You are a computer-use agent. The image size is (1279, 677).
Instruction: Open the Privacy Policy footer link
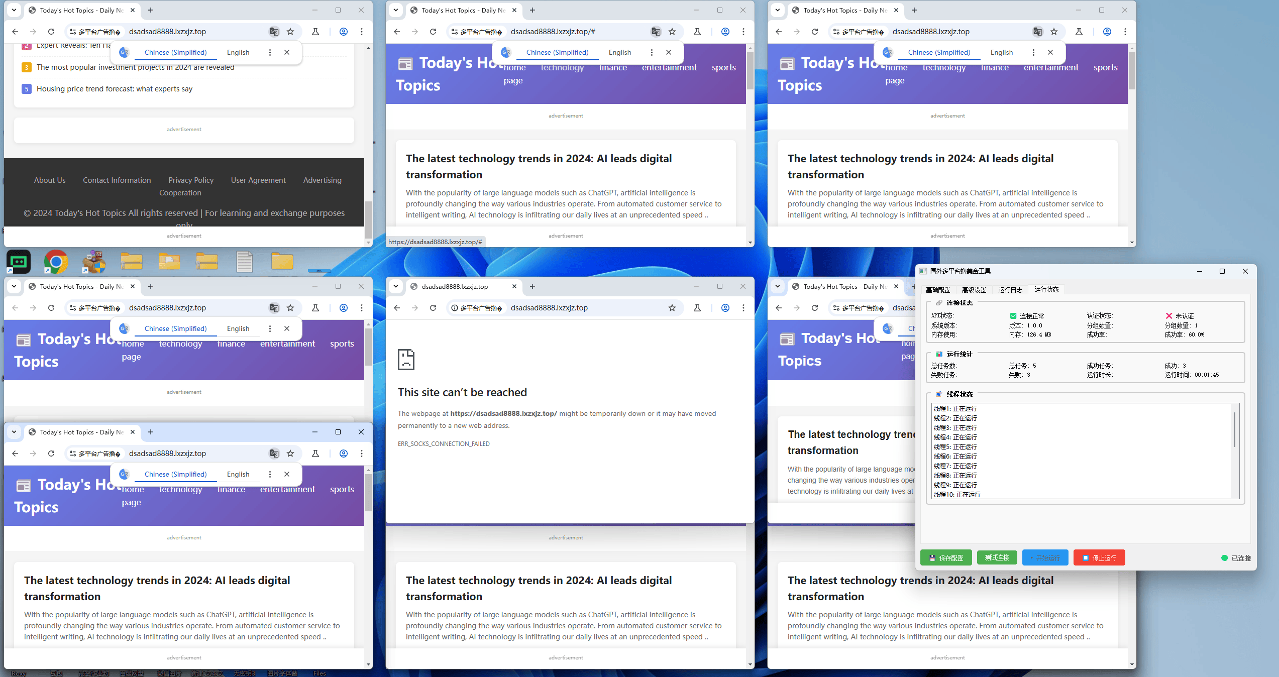(191, 180)
